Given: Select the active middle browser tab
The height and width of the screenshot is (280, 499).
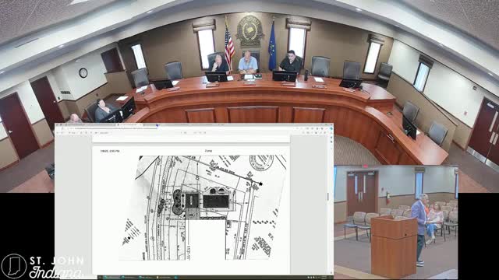Looking at the screenshot, I should coord(129,124).
